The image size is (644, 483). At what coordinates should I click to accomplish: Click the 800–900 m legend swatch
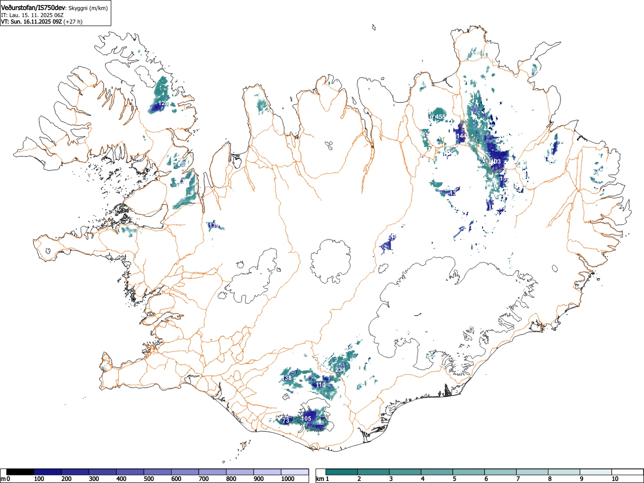pyautogui.click(x=240, y=472)
